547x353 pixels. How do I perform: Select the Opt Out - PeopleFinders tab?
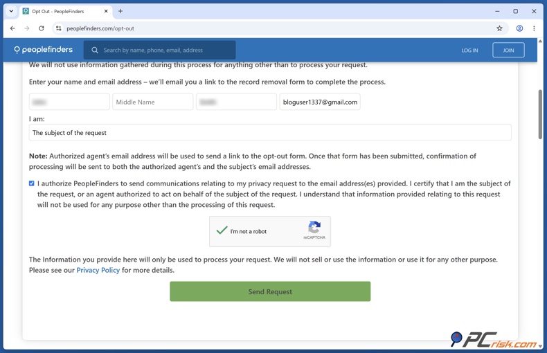(x=66, y=11)
